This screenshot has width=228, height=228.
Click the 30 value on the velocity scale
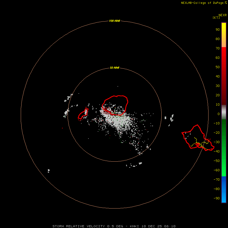[x=218, y=86]
